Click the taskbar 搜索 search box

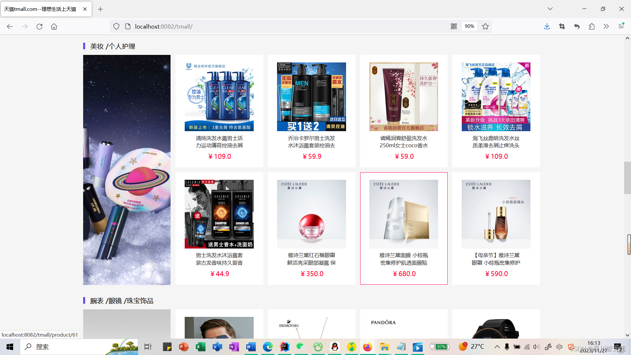click(x=79, y=347)
